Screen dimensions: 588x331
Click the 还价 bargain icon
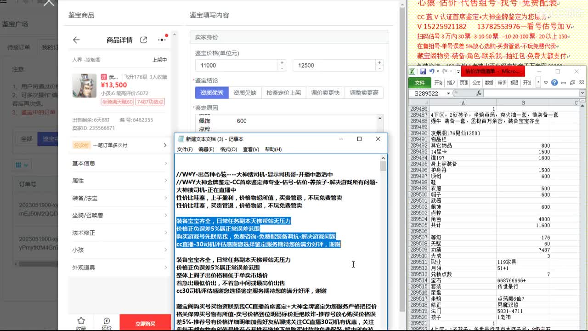coord(107,320)
